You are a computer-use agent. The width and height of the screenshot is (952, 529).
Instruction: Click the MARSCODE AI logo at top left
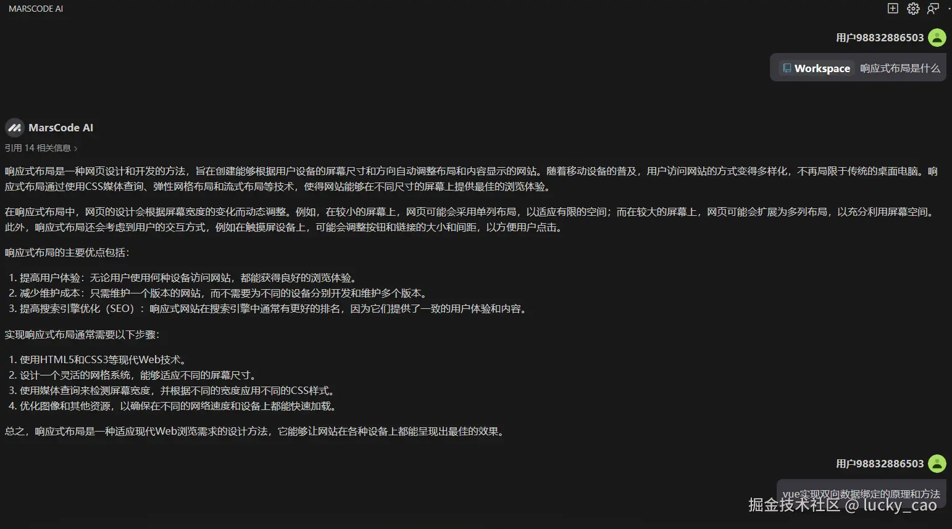pos(35,9)
